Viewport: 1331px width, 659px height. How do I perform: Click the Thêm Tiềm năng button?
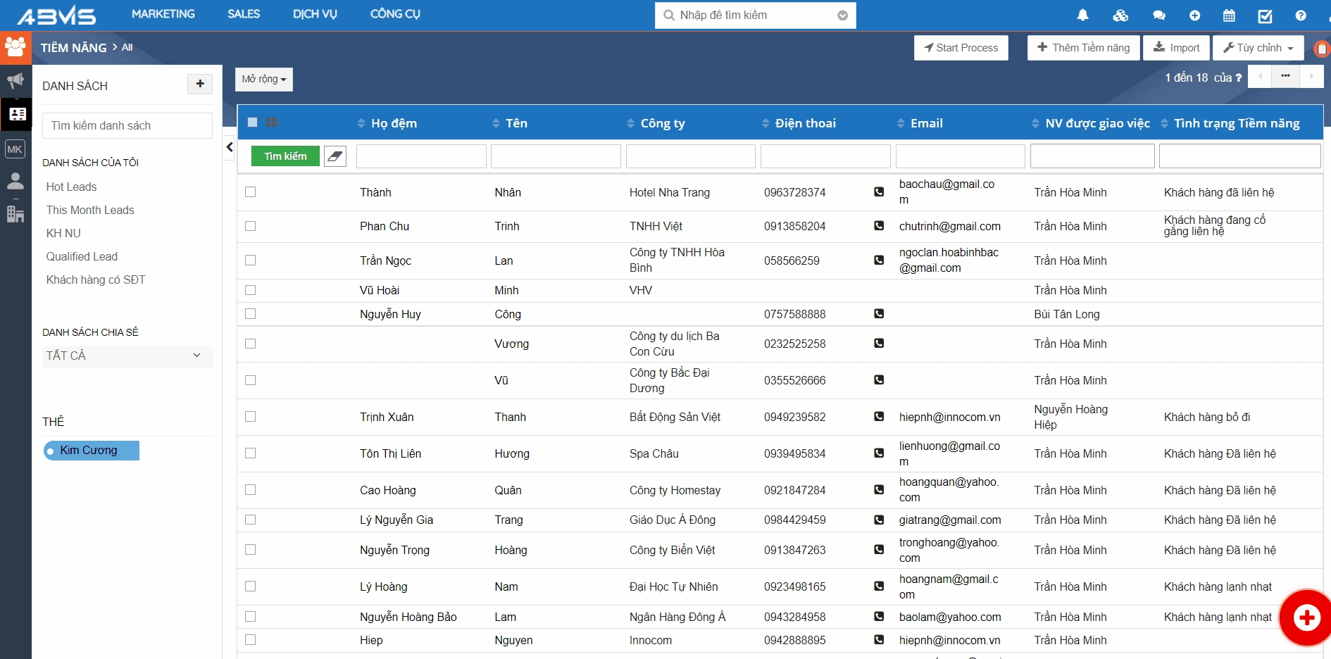1083,48
